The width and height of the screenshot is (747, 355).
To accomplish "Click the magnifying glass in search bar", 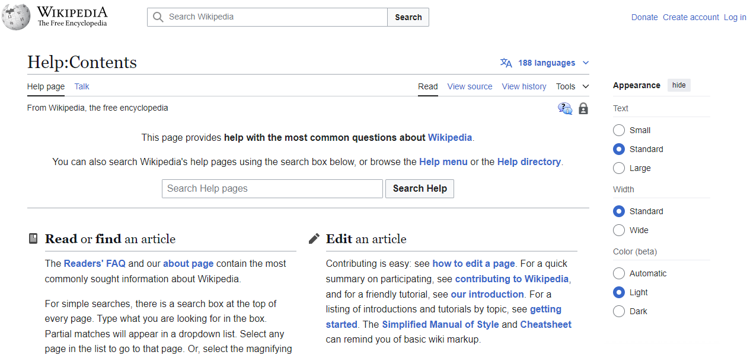I will point(158,17).
